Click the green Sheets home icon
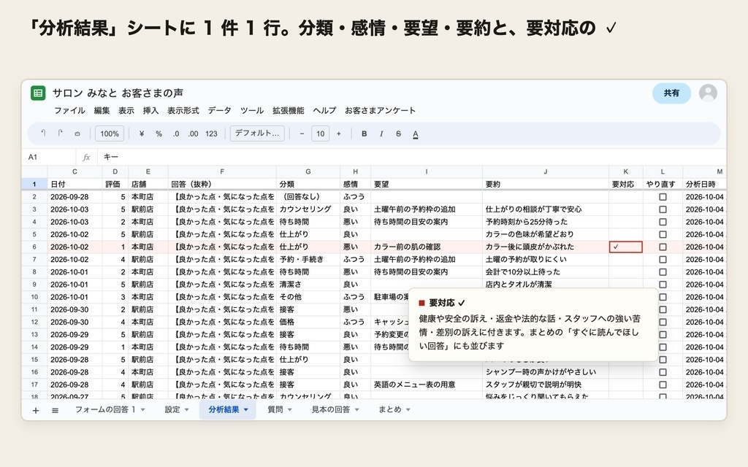 click(38, 93)
